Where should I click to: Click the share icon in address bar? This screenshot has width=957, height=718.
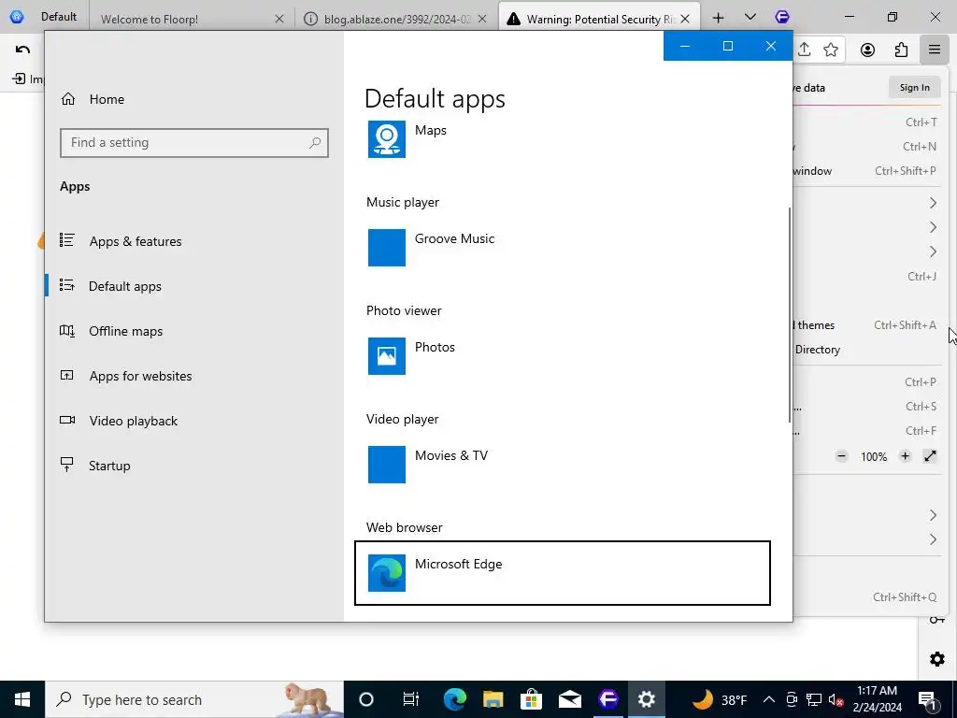[x=804, y=50]
